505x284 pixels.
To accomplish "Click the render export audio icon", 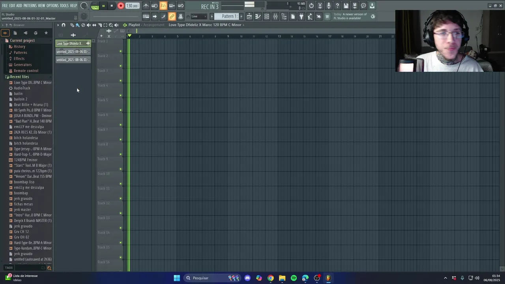I will coord(355,6).
